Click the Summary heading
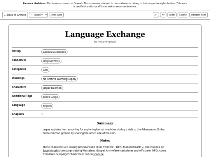The width and height of the screenshot is (210, 157). 105,123
